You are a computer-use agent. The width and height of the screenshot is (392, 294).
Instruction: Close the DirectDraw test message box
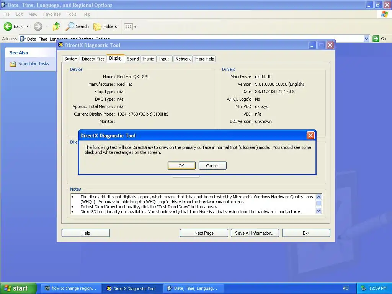310,136
